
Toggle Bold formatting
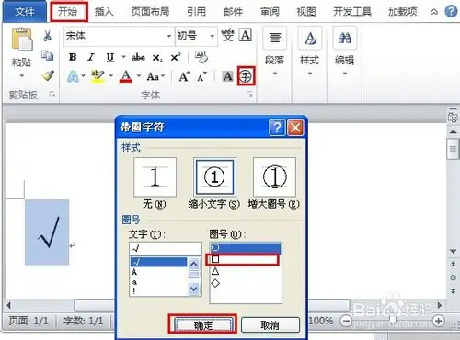(x=73, y=57)
